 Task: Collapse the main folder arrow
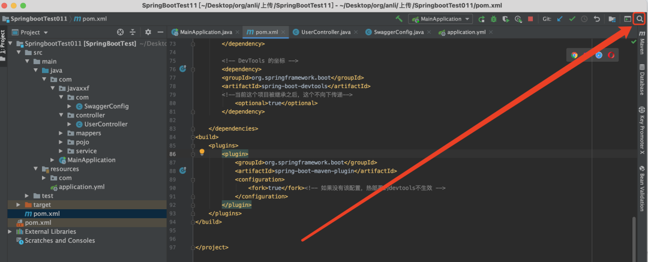click(27, 61)
